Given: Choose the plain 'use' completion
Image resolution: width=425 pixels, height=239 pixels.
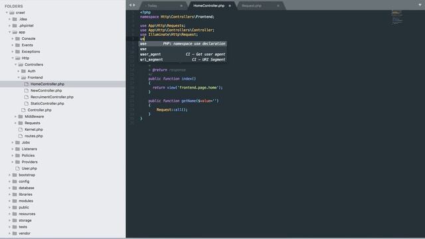Looking at the screenshot, I should (x=183, y=49).
